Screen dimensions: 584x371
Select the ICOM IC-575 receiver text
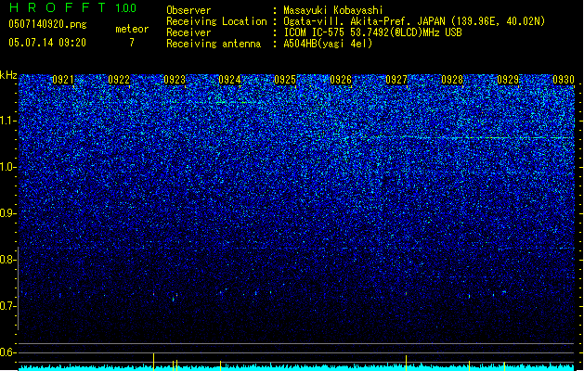coord(372,32)
